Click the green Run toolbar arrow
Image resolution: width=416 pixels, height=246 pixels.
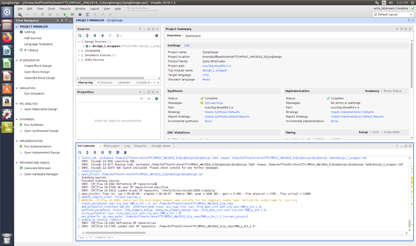coord(65,15)
